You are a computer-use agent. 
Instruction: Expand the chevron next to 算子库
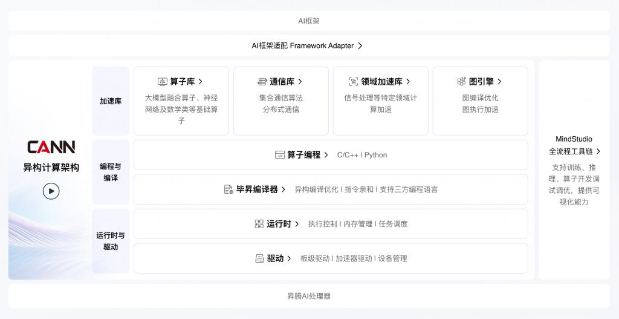[x=201, y=82]
